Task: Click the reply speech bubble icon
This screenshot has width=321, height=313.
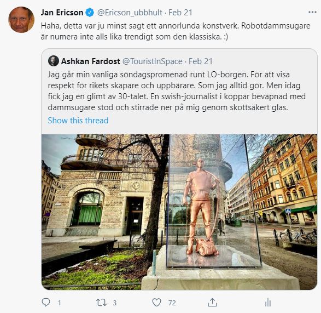Action: 46,303
